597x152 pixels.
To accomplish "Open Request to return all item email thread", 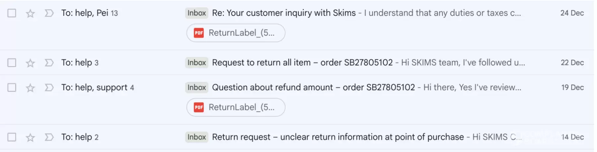I will [302, 62].
